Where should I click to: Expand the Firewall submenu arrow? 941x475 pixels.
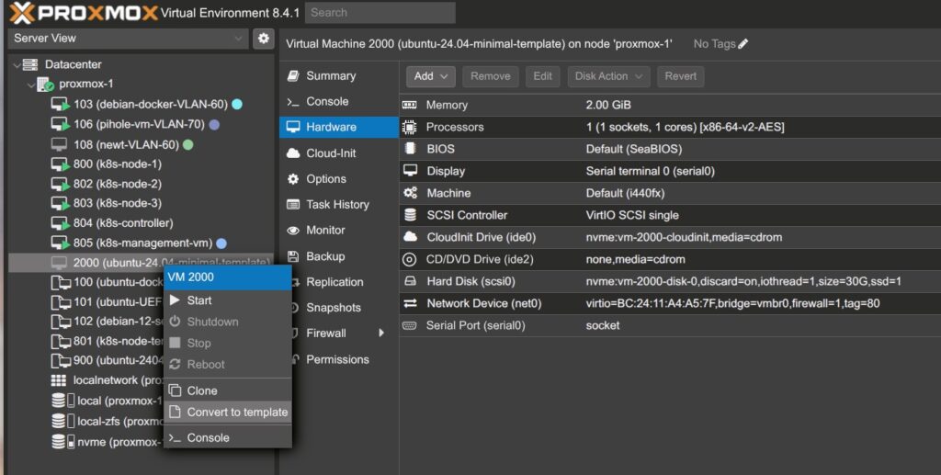point(381,333)
